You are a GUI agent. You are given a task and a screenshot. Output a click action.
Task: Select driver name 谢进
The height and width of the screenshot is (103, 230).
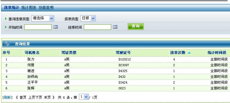[31, 71]
